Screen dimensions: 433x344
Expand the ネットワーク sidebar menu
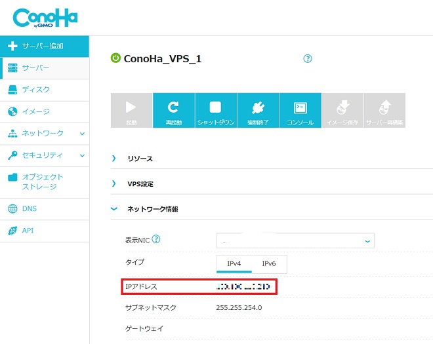pyautogui.click(x=45, y=134)
